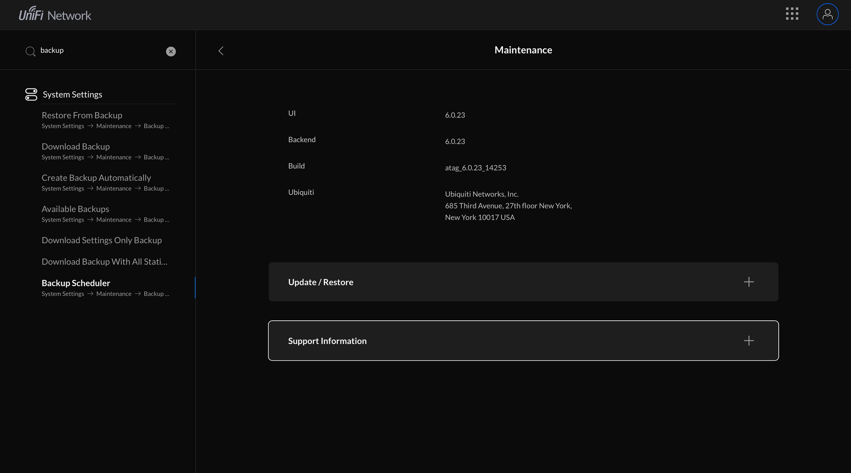851x473 pixels.
Task: Click the search magnifier icon
Action: click(30, 51)
